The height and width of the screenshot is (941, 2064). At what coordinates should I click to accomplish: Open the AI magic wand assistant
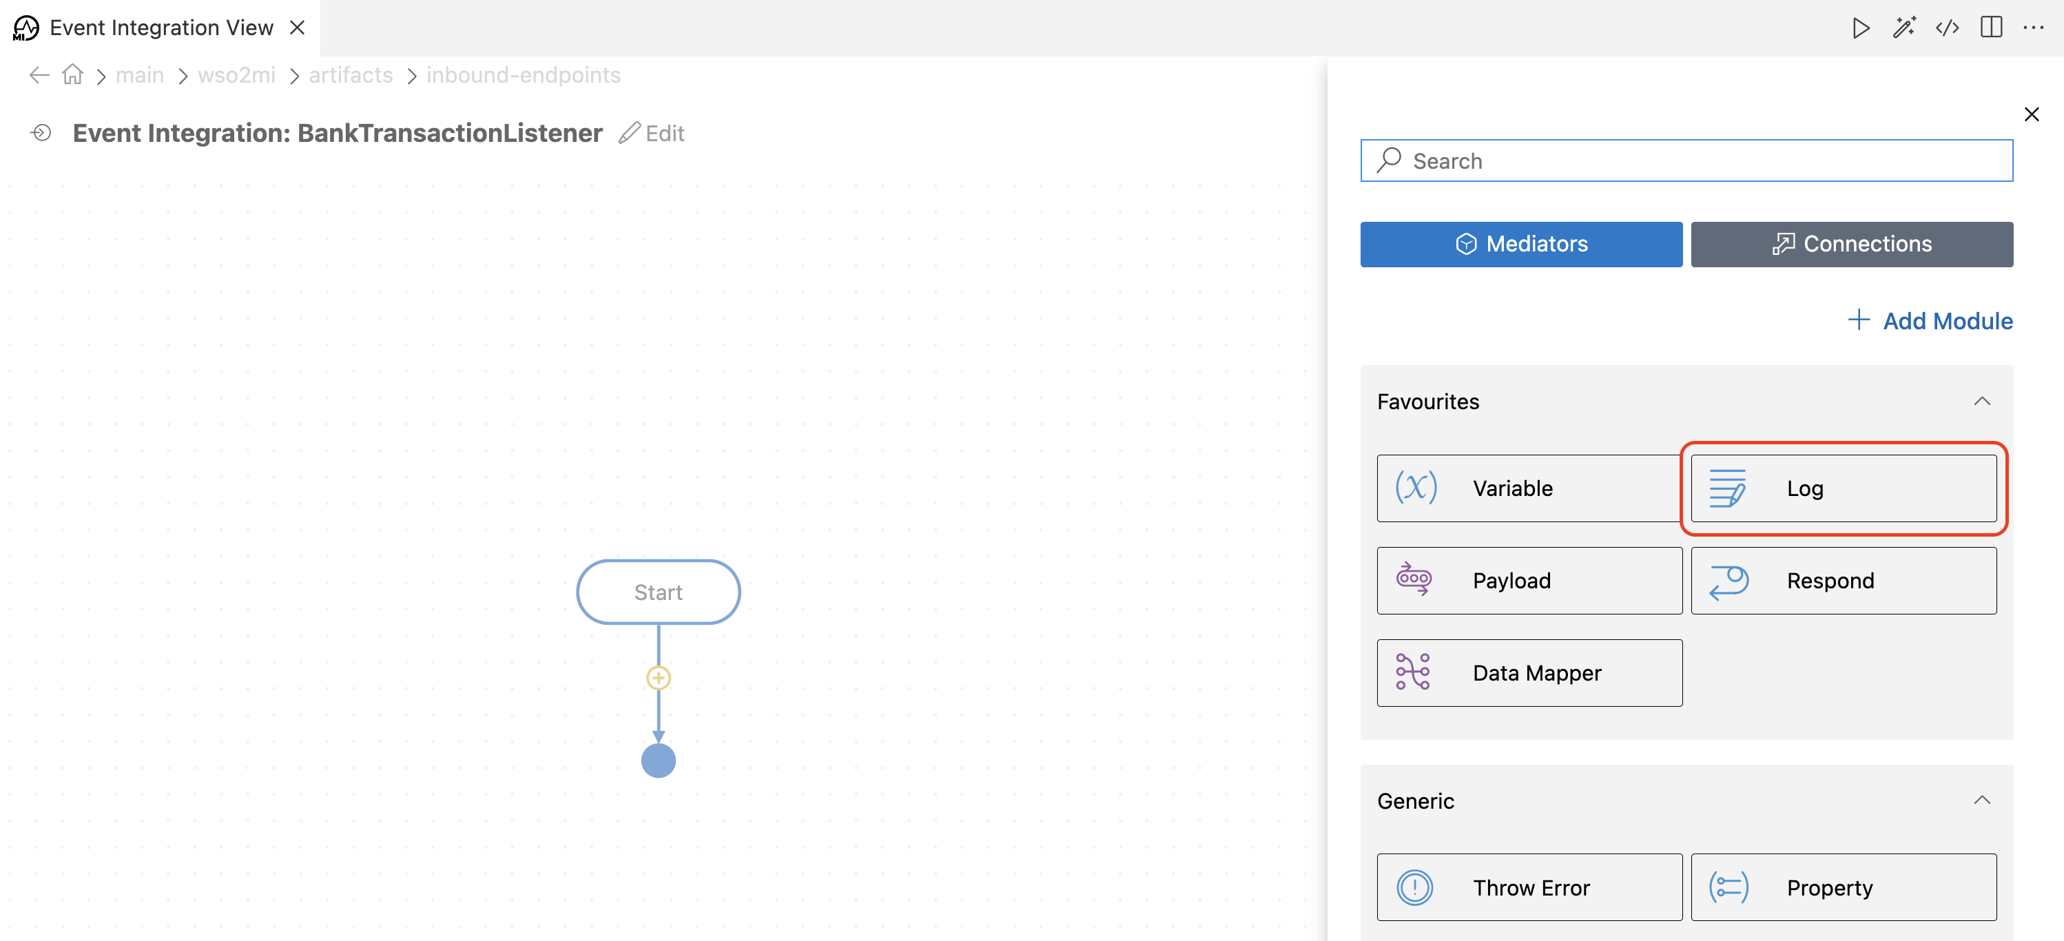pyautogui.click(x=1905, y=28)
